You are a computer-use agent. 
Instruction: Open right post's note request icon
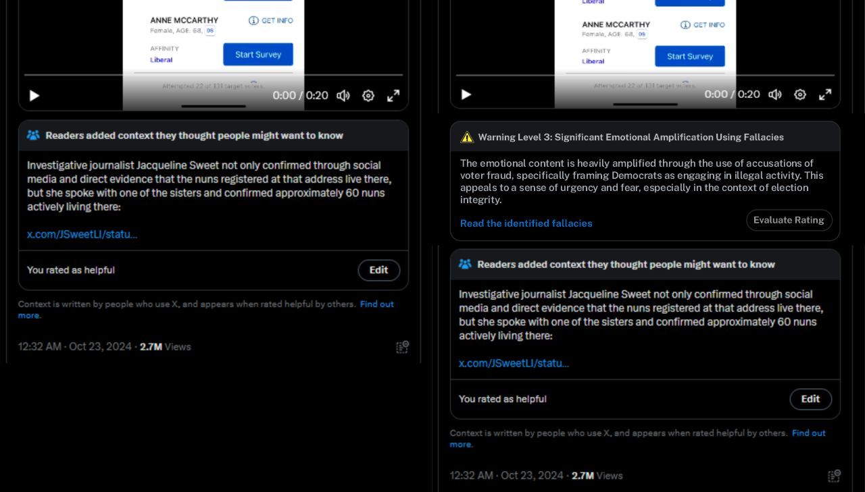(835, 476)
